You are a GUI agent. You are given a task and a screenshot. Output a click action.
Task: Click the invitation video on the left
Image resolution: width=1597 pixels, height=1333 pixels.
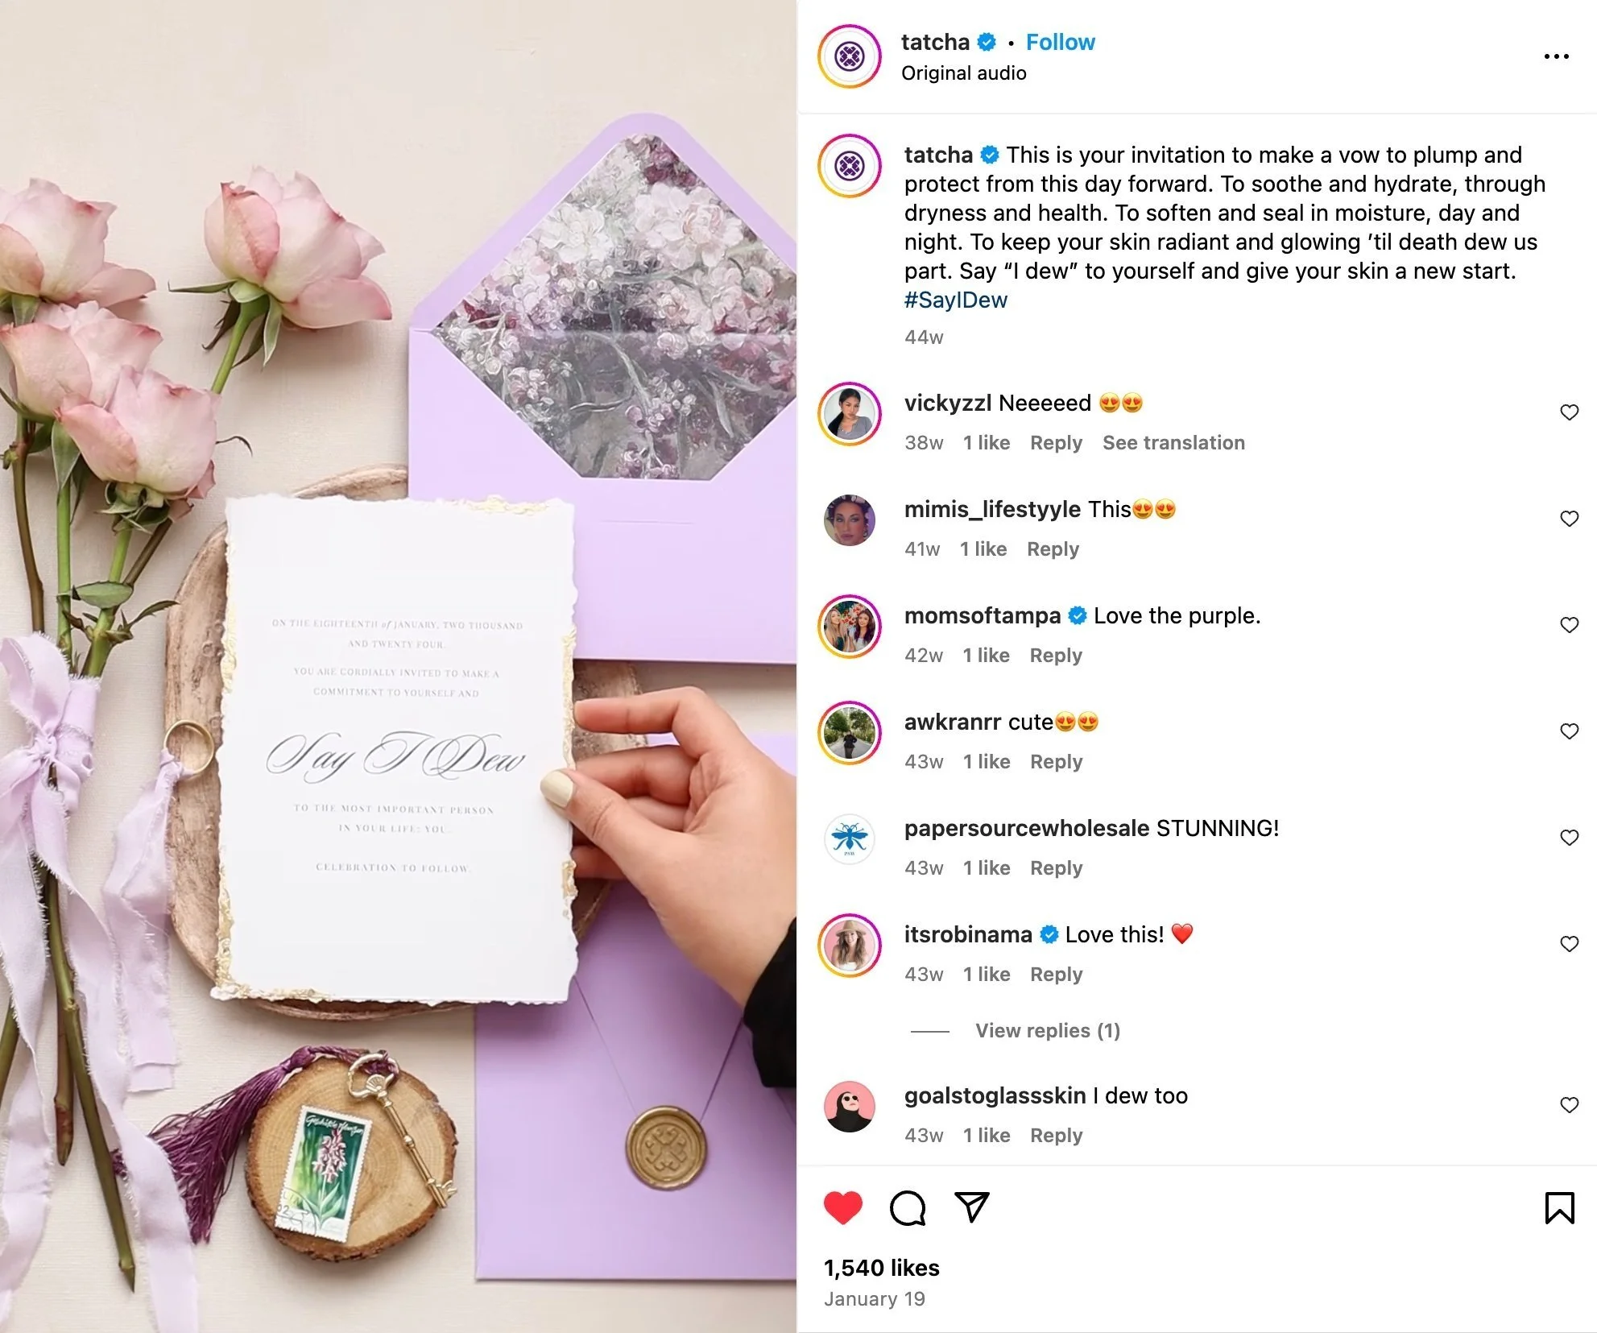tap(398, 666)
